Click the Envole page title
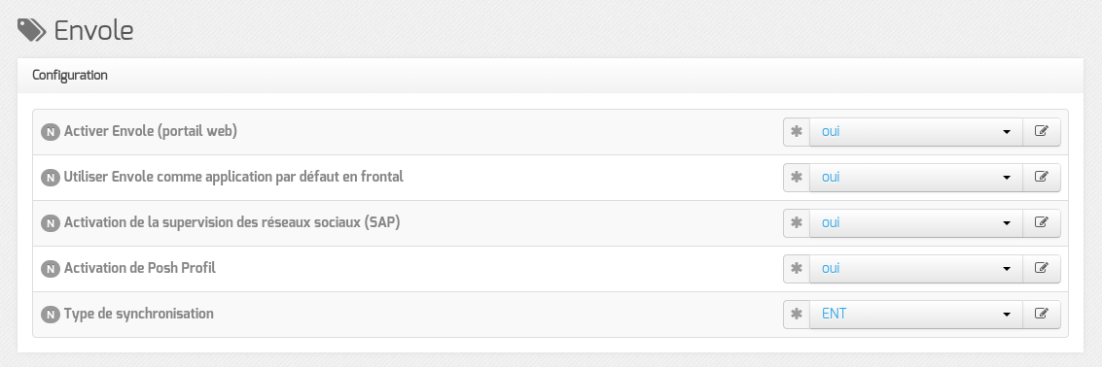The image size is (1102, 367). coord(93,31)
